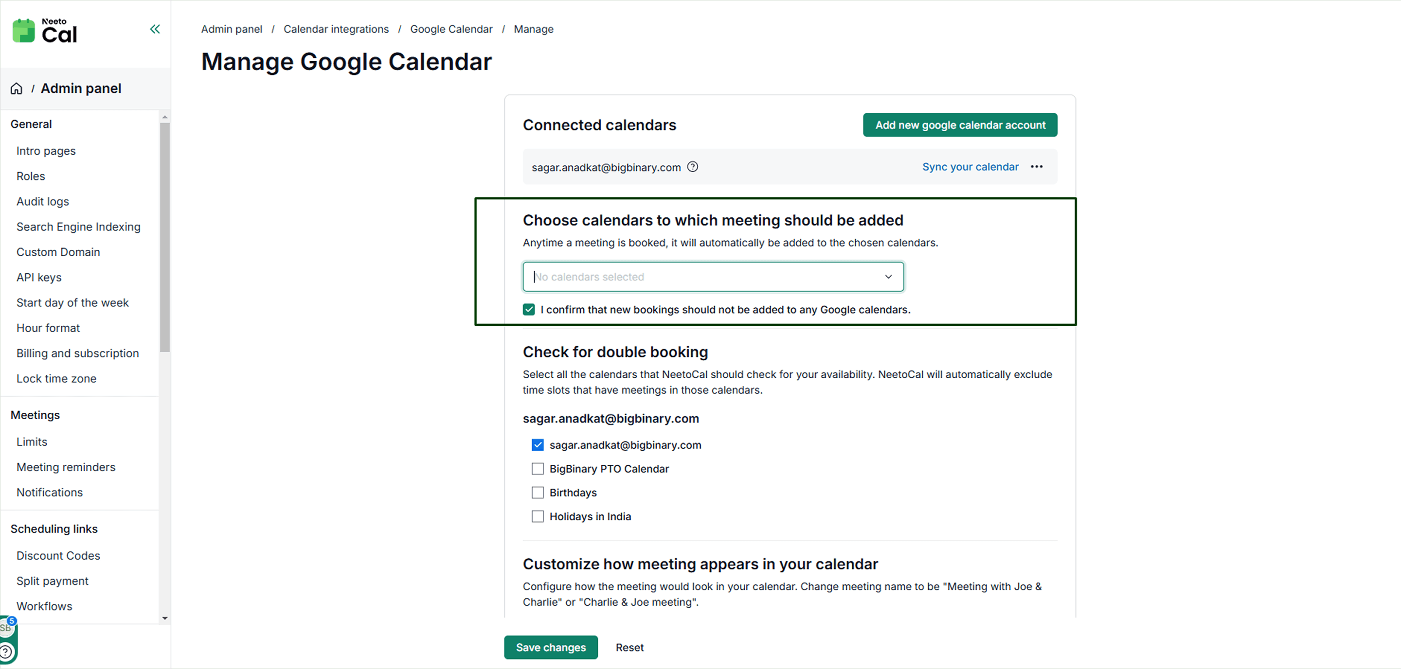Image resolution: width=1401 pixels, height=669 pixels.
Task: Open the three-dot menu for connected calendar
Action: 1037,167
